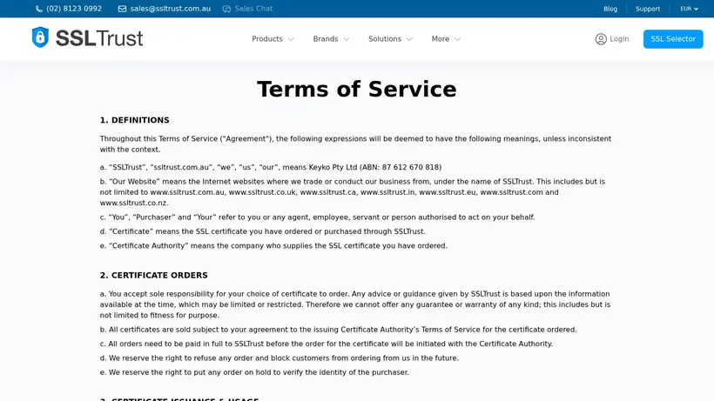Click the phone icon beside (02) 8123 0992
Screen dimensions: 714x401
pyautogui.click(x=39, y=9)
